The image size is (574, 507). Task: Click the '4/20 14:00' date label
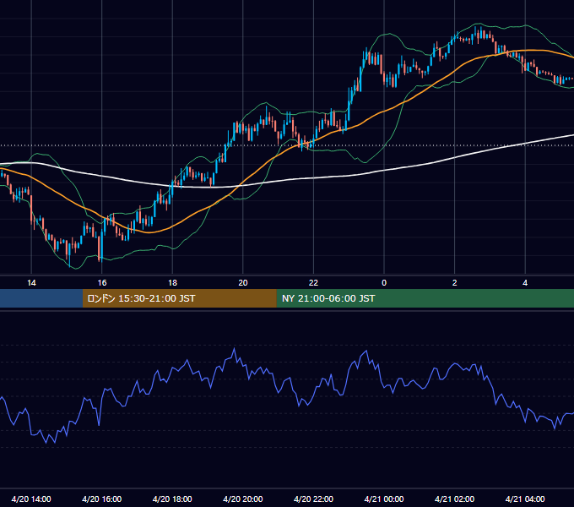[x=31, y=499]
